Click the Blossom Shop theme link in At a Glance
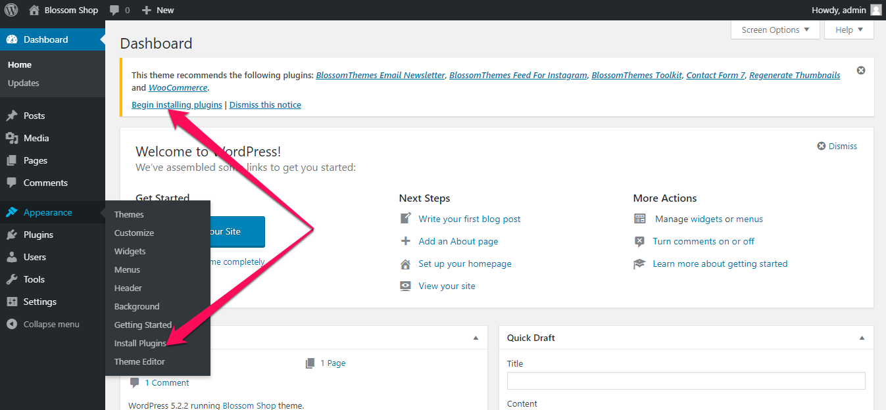Image resolution: width=886 pixels, height=410 pixels. point(249,405)
